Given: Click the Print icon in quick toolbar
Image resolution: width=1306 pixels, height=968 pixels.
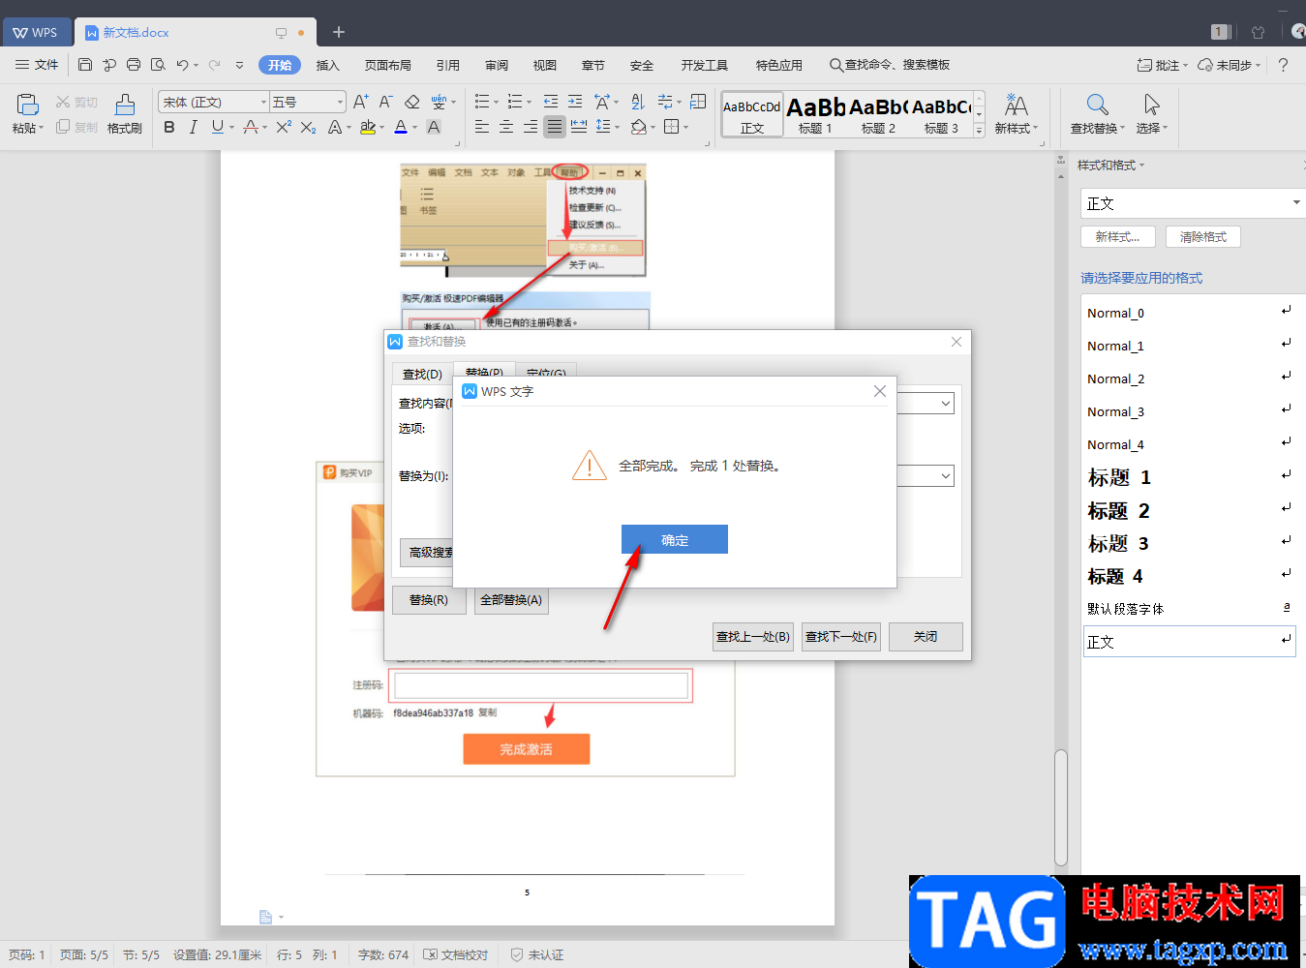Looking at the screenshot, I should [134, 65].
